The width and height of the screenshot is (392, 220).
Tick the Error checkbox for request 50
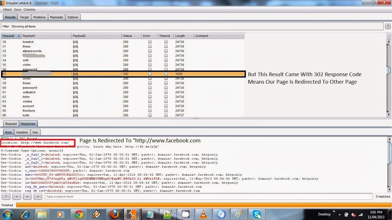coord(150,42)
